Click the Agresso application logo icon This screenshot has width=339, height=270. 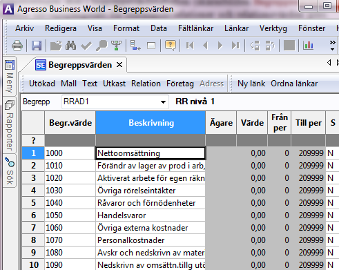click(x=8, y=9)
